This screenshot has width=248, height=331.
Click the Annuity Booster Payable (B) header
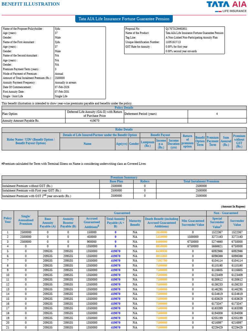coord(68,223)
